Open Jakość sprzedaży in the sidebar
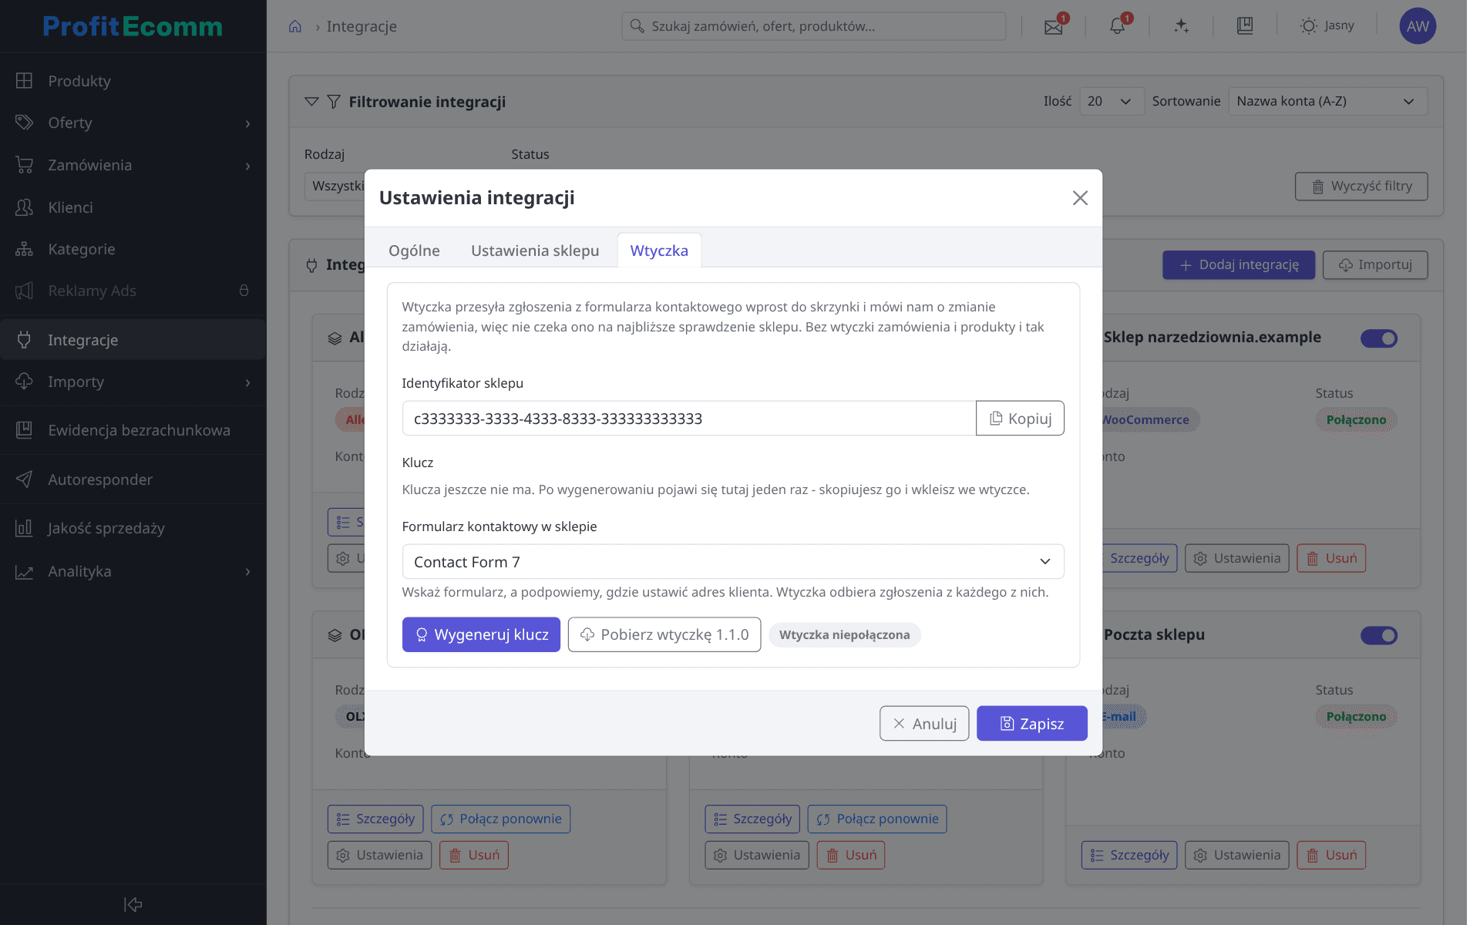Image resolution: width=1480 pixels, height=925 pixels. tap(133, 528)
